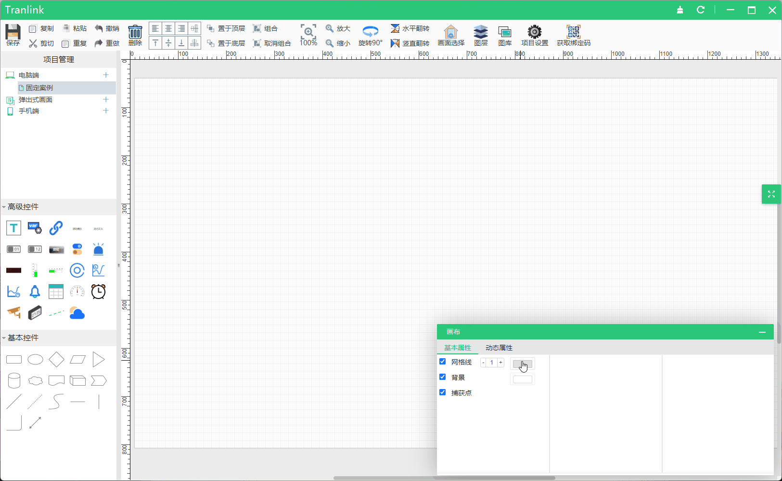The height and width of the screenshot is (481, 782).
Task: Click the gridline value input field
Action: pos(492,363)
